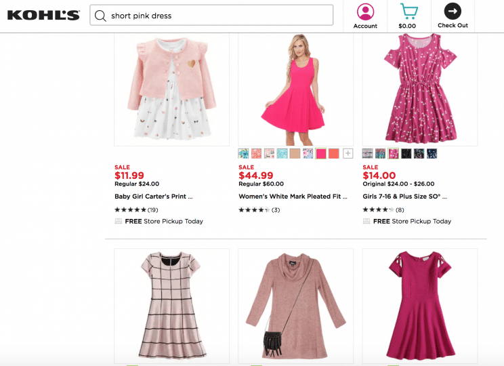Click the search magnifier icon

coord(100,16)
